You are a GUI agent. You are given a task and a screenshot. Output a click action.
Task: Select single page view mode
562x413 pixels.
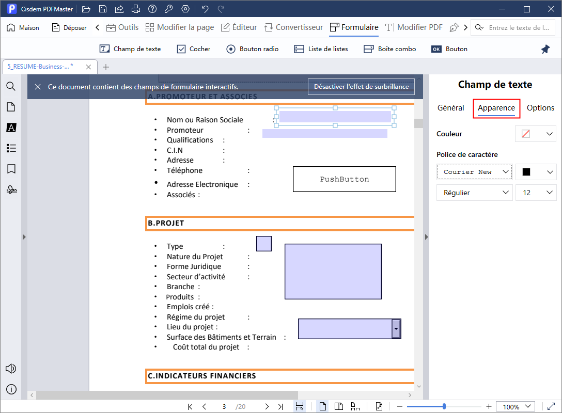322,407
